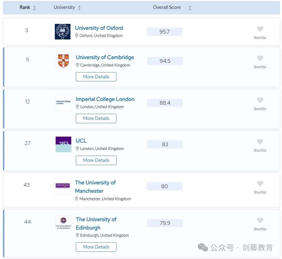Screen dimensions: 282x259
Task: Sort table by Rank column arrows
Action: (34, 8)
